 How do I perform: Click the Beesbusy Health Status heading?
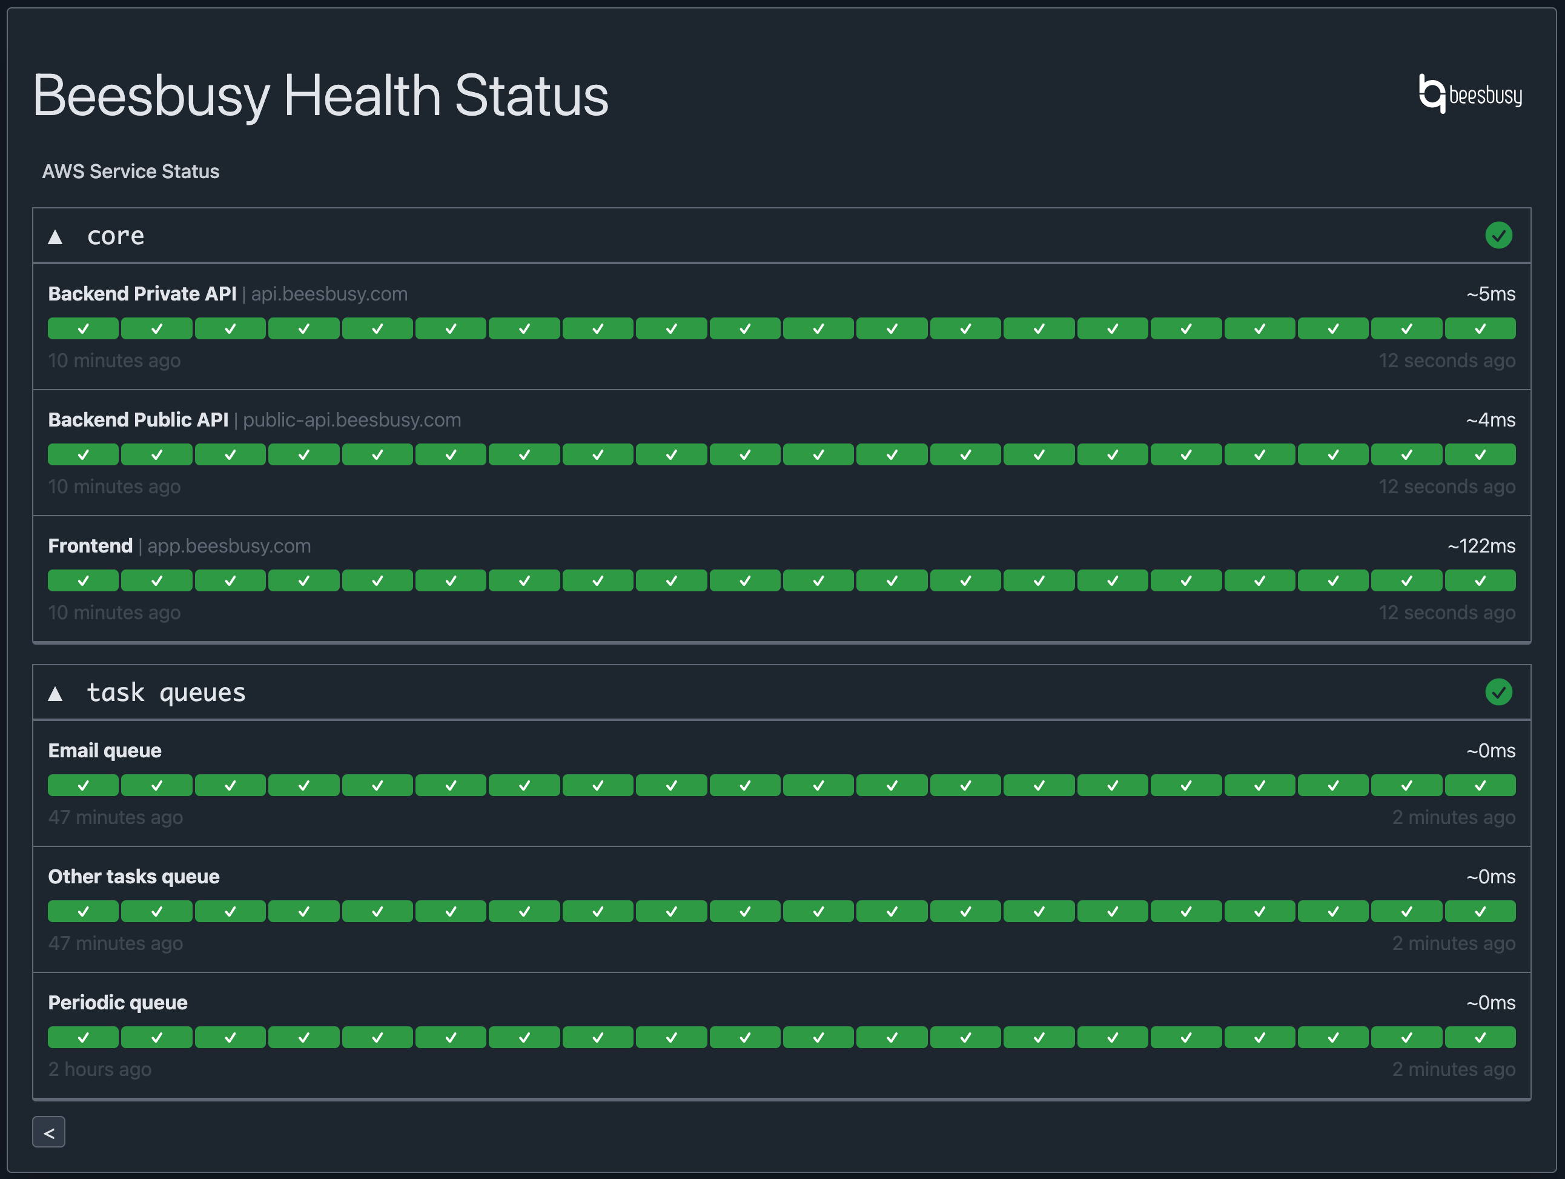tap(320, 96)
